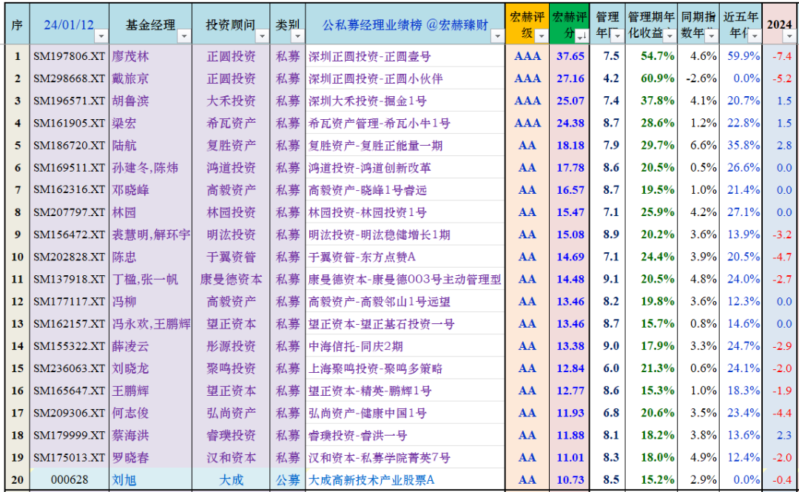The height and width of the screenshot is (492, 799).
Task: Open the 公私募经理业绩榜 column filter dropdown
Action: click(497, 36)
